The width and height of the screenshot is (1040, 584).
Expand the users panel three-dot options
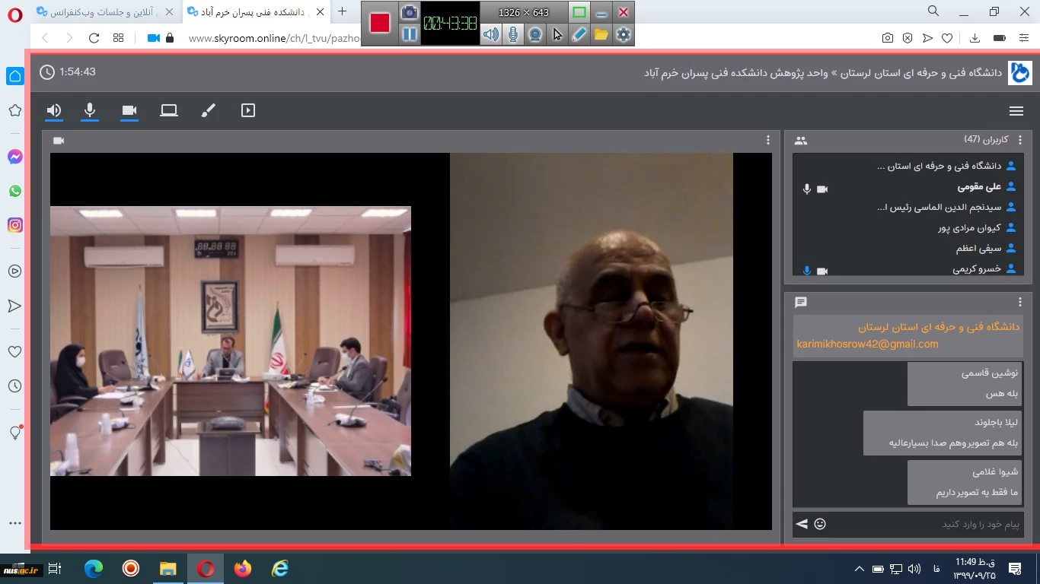click(1020, 141)
